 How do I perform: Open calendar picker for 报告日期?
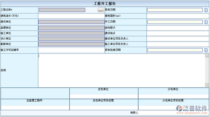point(206,10)
